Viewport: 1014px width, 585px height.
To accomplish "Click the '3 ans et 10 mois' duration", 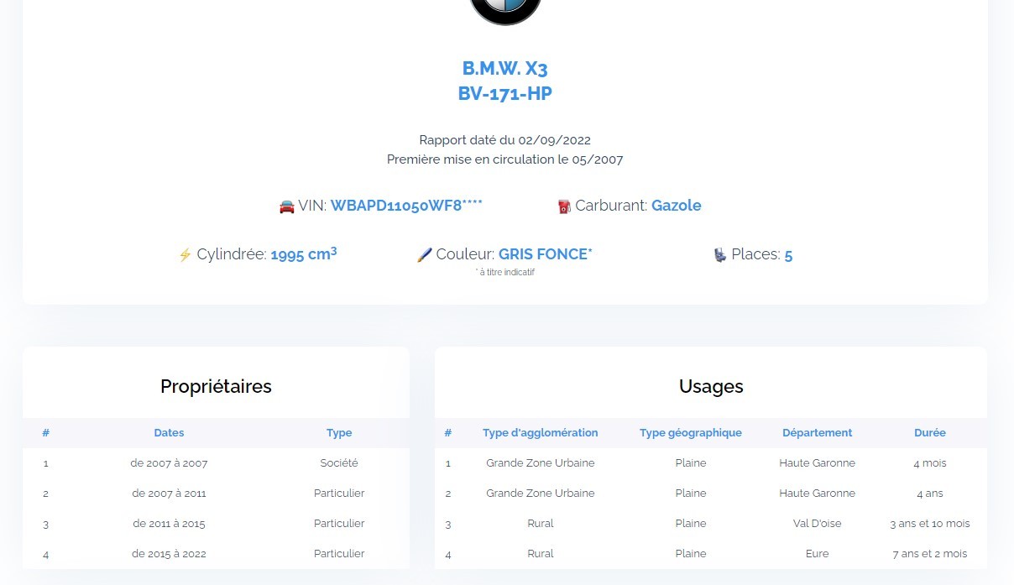I will [930, 524].
